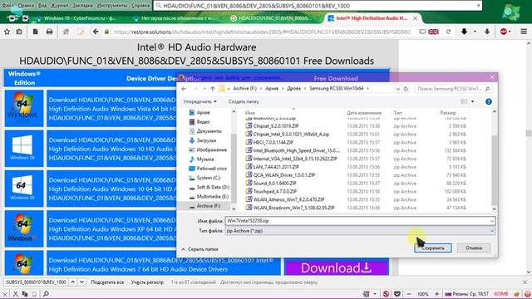
Task: Open help with blue question mark icon
Action: (489, 101)
